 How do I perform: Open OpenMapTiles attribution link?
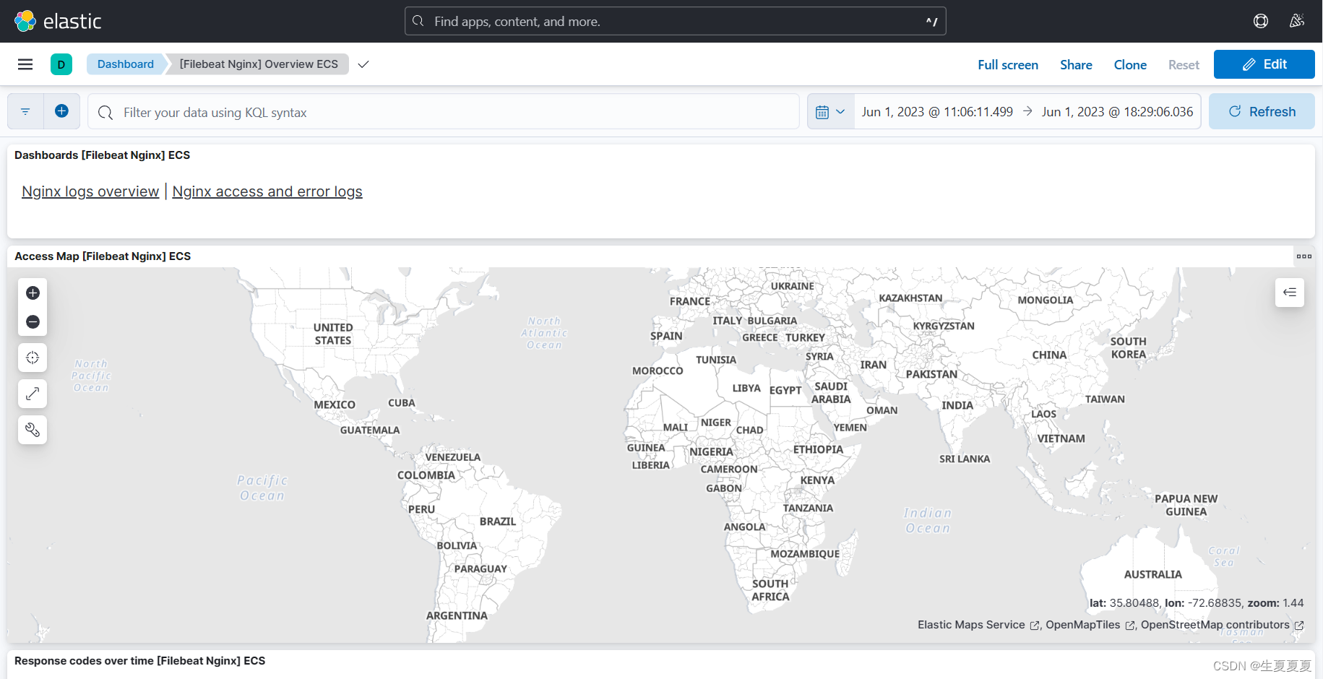coord(1090,625)
